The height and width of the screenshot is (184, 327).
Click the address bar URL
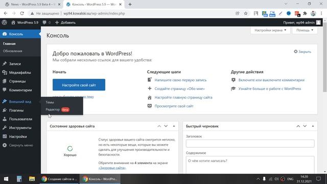[x=94, y=13]
